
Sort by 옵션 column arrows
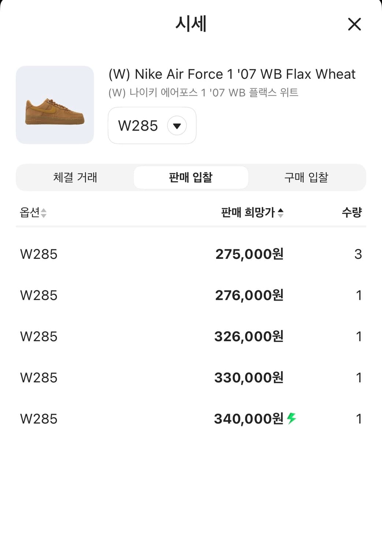click(x=44, y=213)
